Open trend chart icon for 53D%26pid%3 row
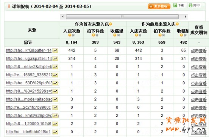209x137 pixels. 55,83
